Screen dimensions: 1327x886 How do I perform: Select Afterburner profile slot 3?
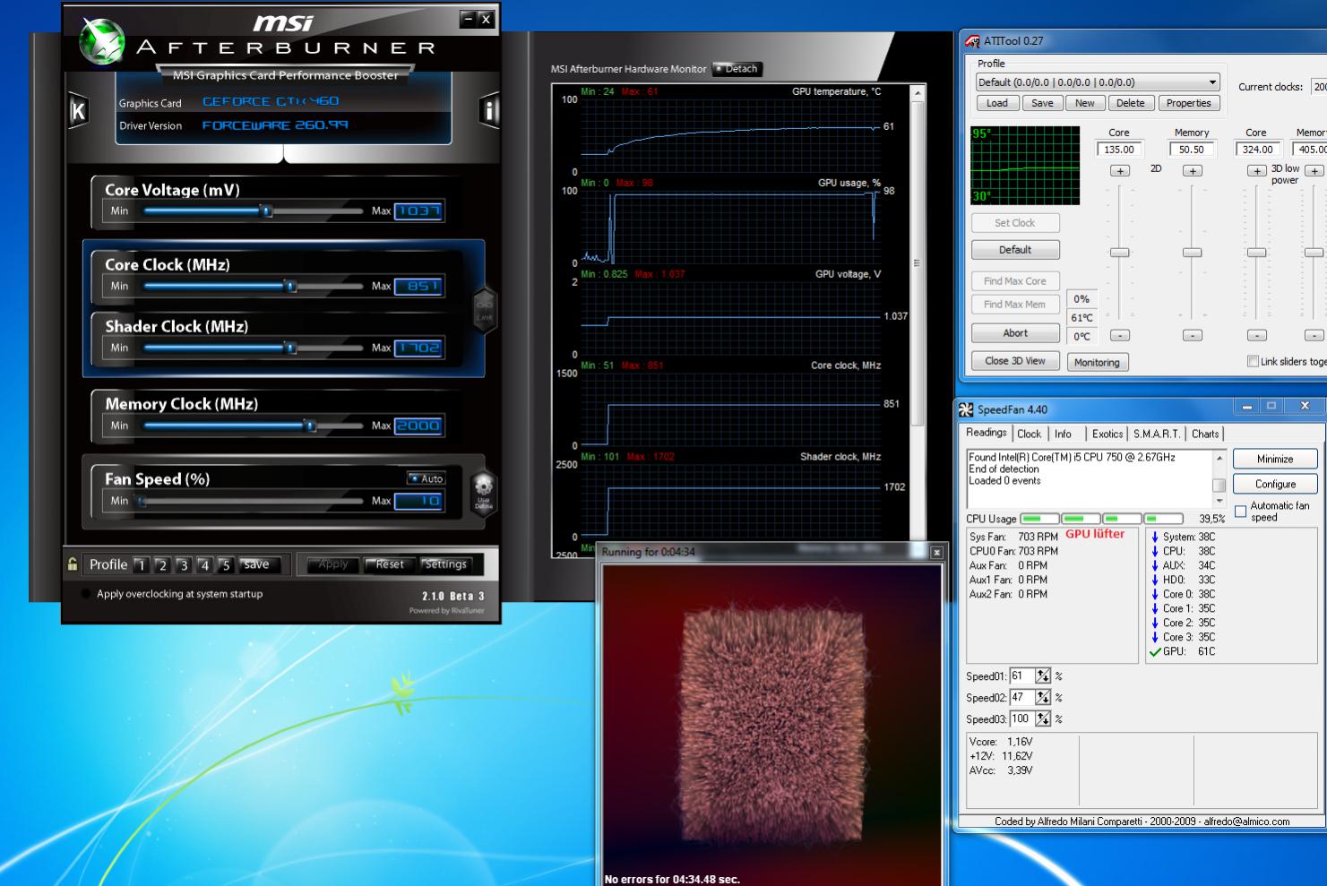coord(183,565)
